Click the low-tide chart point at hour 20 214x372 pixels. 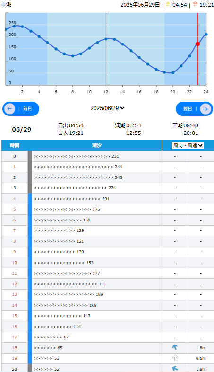(x=173, y=72)
